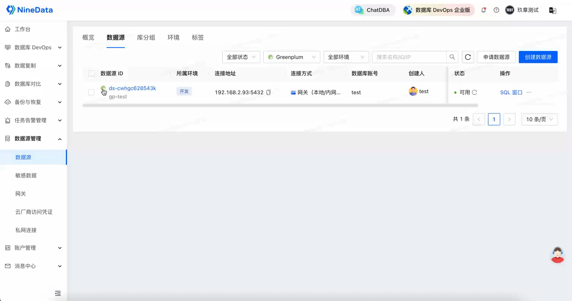Expand 任务告警管理 menu chevron
The width and height of the screenshot is (572, 301).
60,120
